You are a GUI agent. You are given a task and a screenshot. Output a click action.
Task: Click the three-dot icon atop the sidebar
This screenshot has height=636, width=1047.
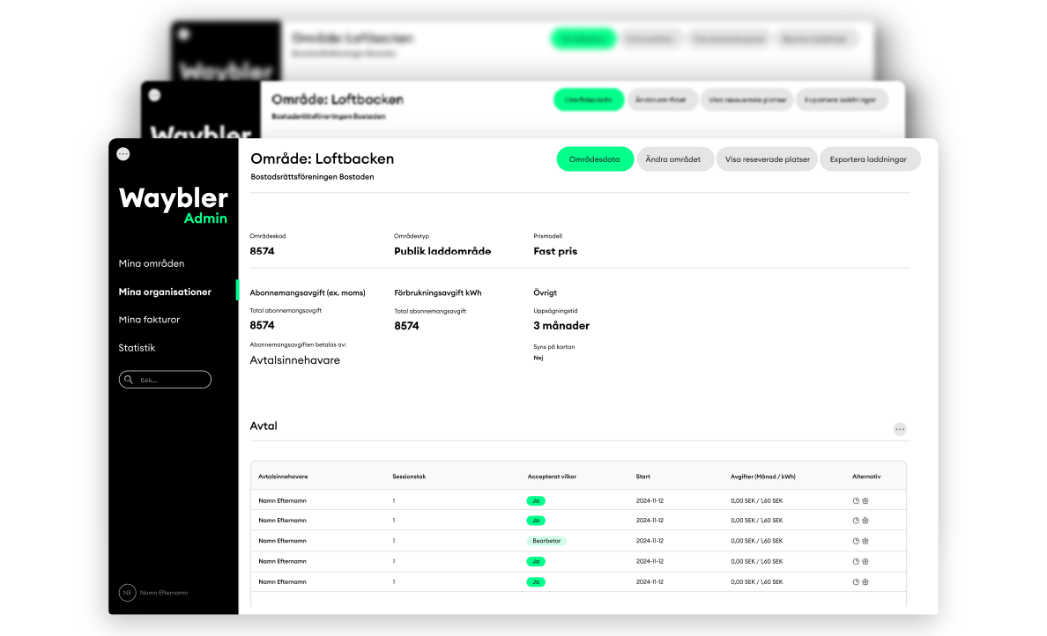pyautogui.click(x=123, y=153)
